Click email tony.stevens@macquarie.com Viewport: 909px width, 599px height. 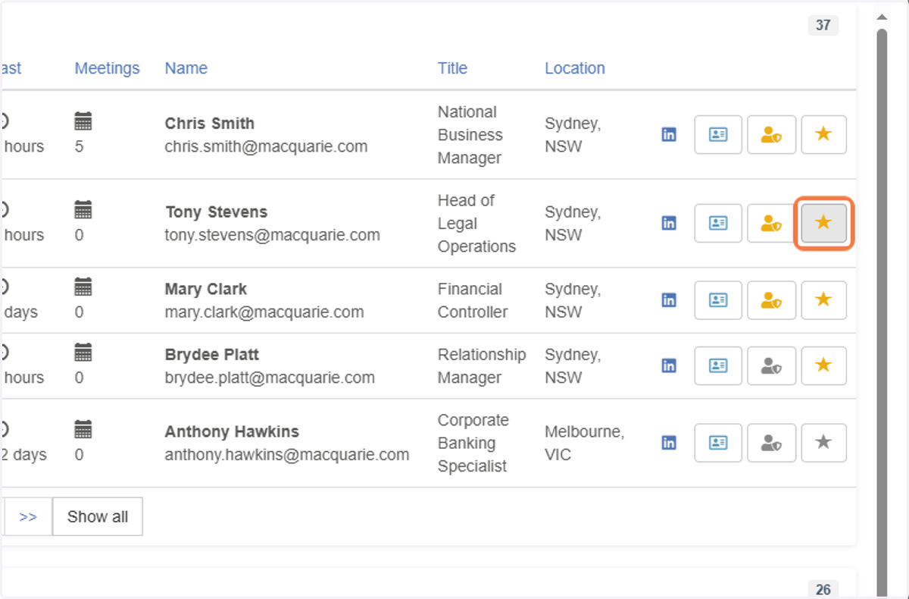click(273, 235)
